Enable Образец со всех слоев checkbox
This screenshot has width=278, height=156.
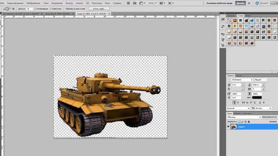[64, 9]
